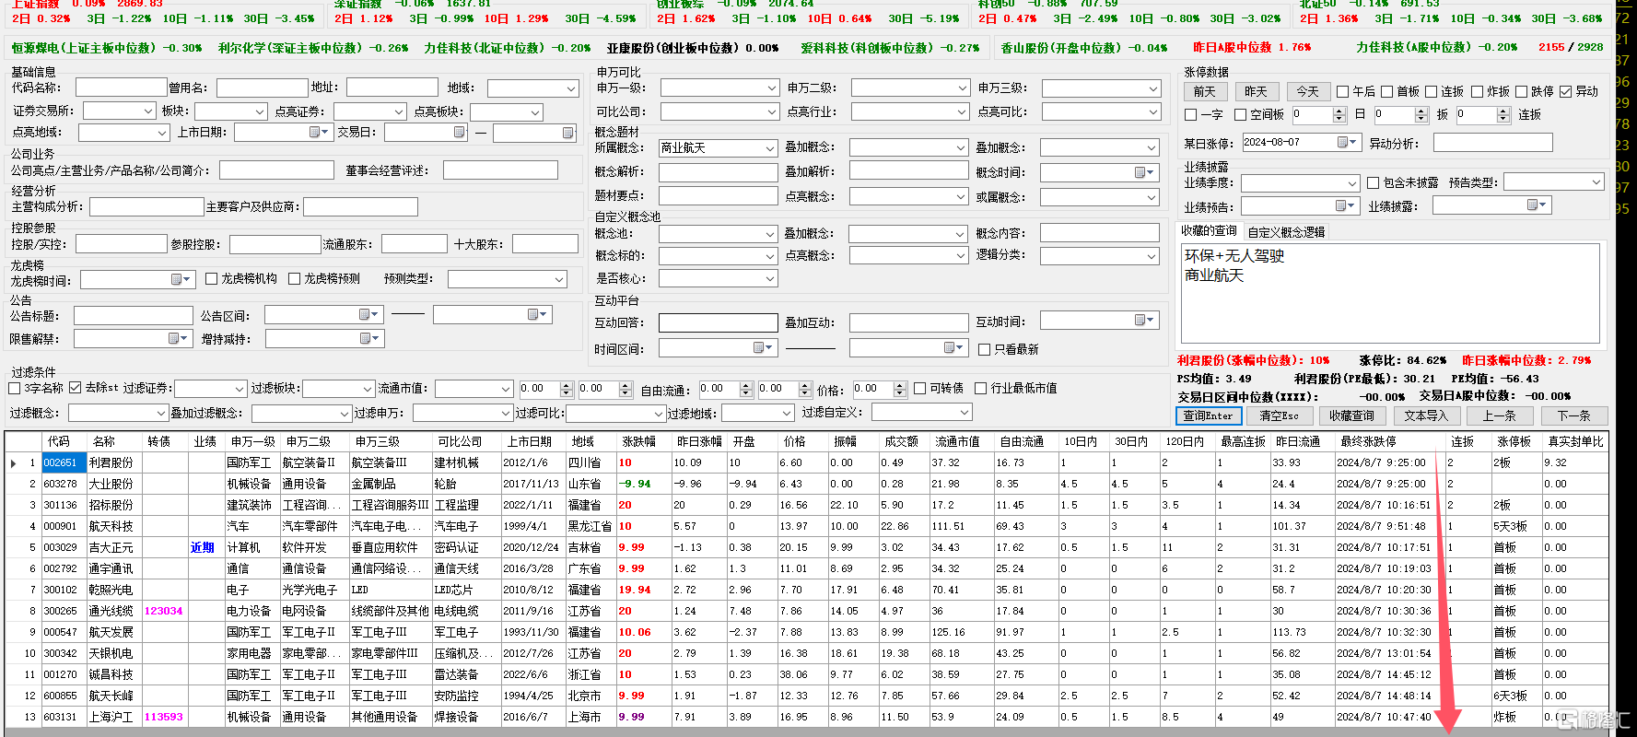Image resolution: width=1637 pixels, height=737 pixels.
Task: Tick the 龙虎榜机构 checkbox
Action: point(212,278)
